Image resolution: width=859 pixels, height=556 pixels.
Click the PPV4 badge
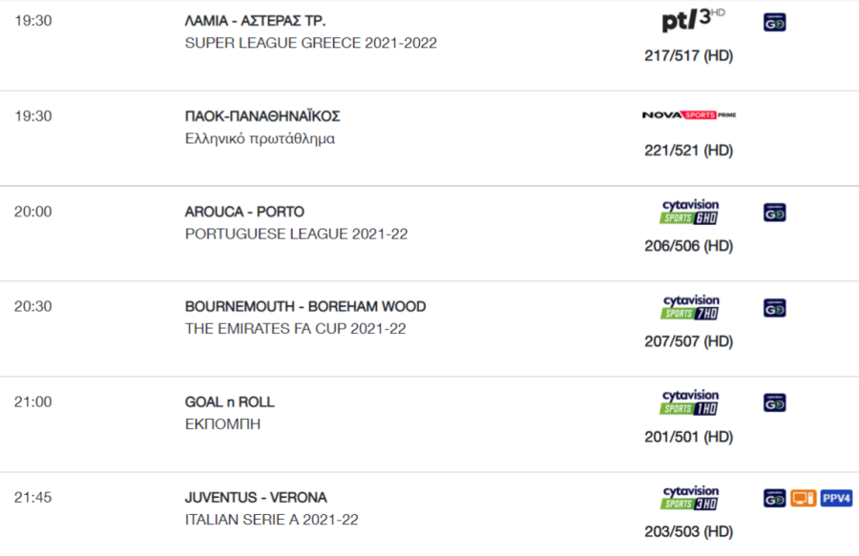point(836,498)
